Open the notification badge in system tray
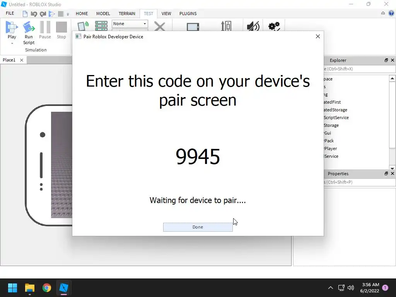The image size is (396, 297). point(385,288)
